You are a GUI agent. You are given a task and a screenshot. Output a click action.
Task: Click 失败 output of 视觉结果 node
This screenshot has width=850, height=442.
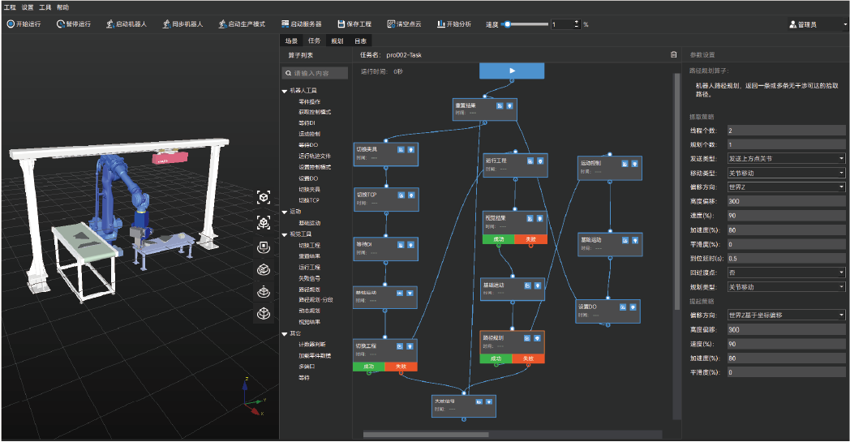point(530,239)
